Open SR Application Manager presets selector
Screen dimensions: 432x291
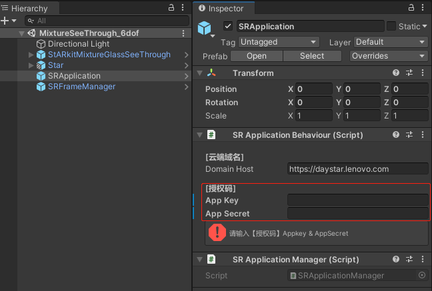(x=409, y=259)
